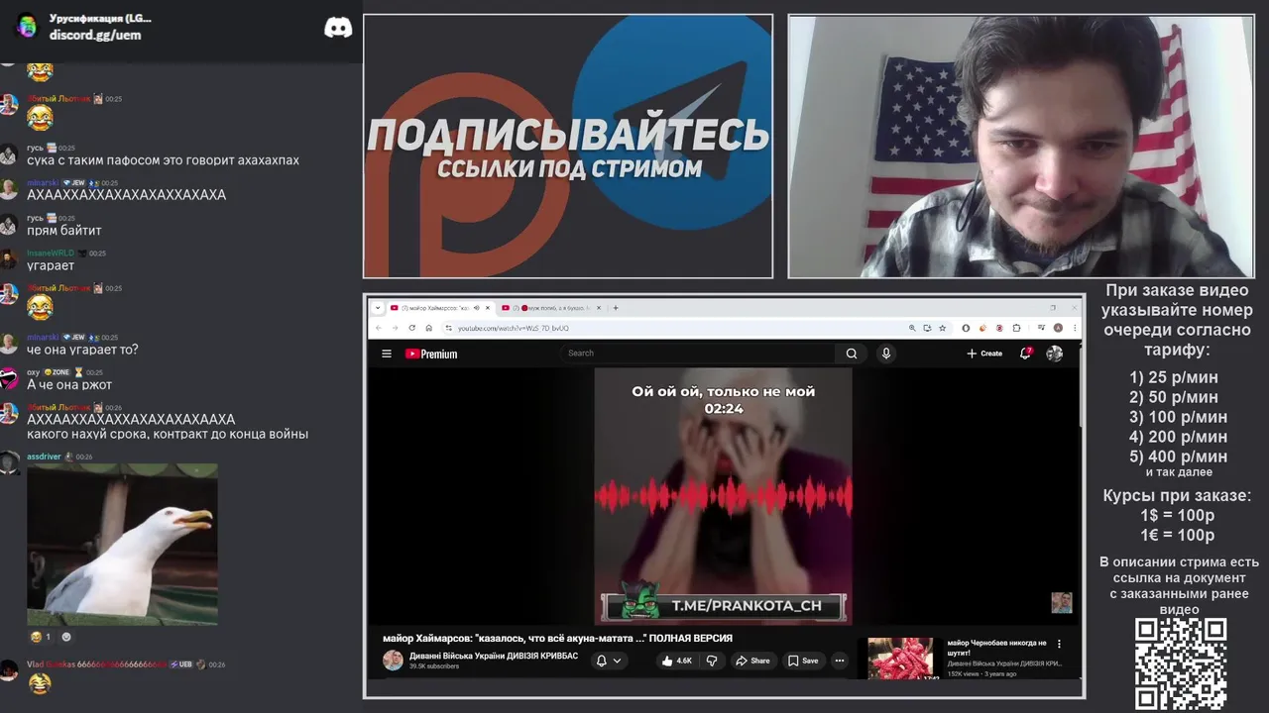Open a new Chrome tab

tap(616, 308)
